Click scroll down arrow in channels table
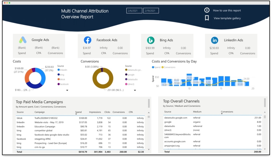This screenshot has width=272, height=157. [x=265, y=149]
